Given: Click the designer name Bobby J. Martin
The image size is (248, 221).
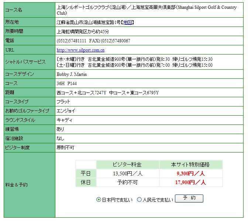Looking at the screenshot, I should [x=72, y=74].
